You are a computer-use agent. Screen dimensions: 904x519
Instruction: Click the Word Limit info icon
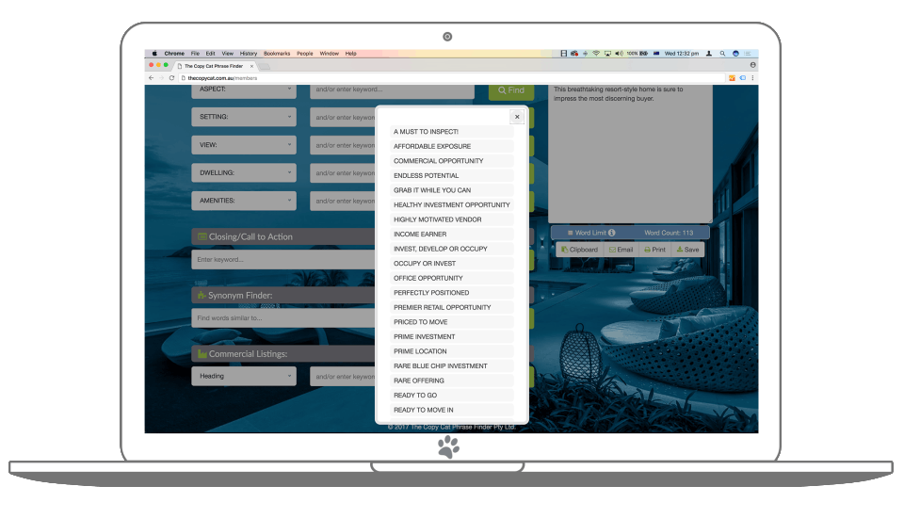pyautogui.click(x=612, y=233)
